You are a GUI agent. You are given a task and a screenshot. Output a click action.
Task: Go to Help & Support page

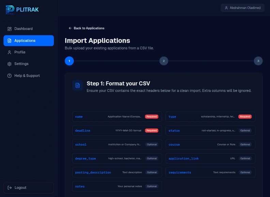click(29, 76)
